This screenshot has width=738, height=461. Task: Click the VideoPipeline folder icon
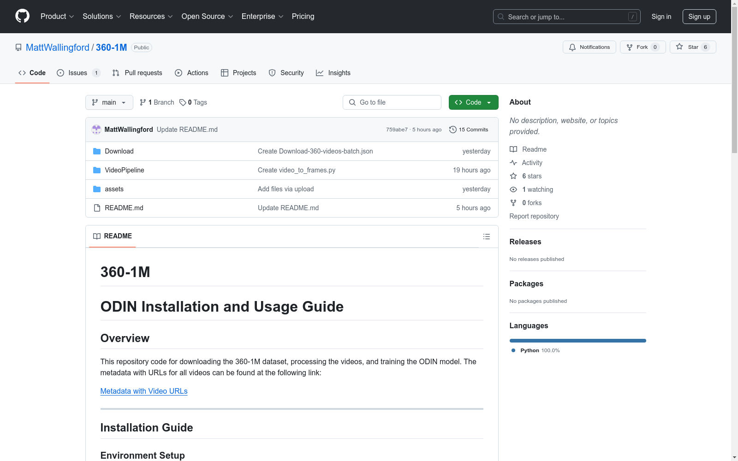click(97, 170)
